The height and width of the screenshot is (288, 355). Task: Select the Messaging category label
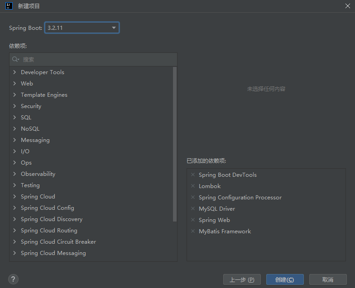(x=35, y=140)
